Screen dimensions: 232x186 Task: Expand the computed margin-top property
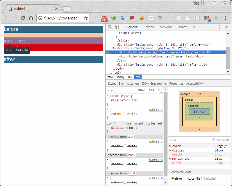click(x=170, y=158)
